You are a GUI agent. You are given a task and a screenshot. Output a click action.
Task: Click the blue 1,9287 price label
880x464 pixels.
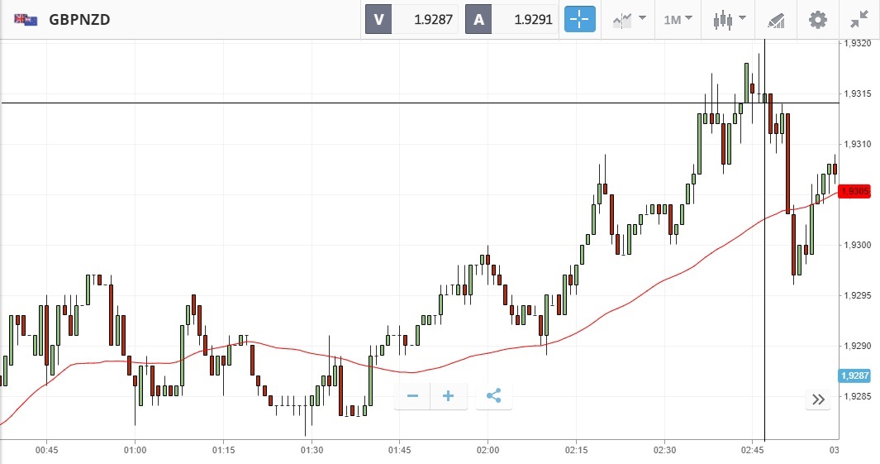[x=854, y=376]
